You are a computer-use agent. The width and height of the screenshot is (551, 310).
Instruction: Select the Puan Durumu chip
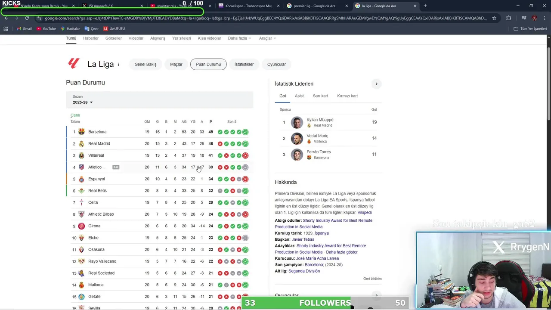point(208,64)
